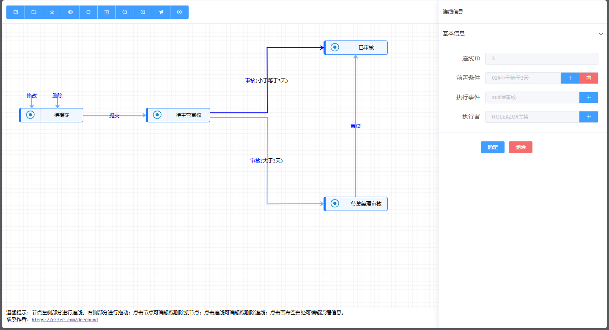Click the 执行事件 input showing audit#审核
This screenshot has height=330, width=609.
(532, 97)
